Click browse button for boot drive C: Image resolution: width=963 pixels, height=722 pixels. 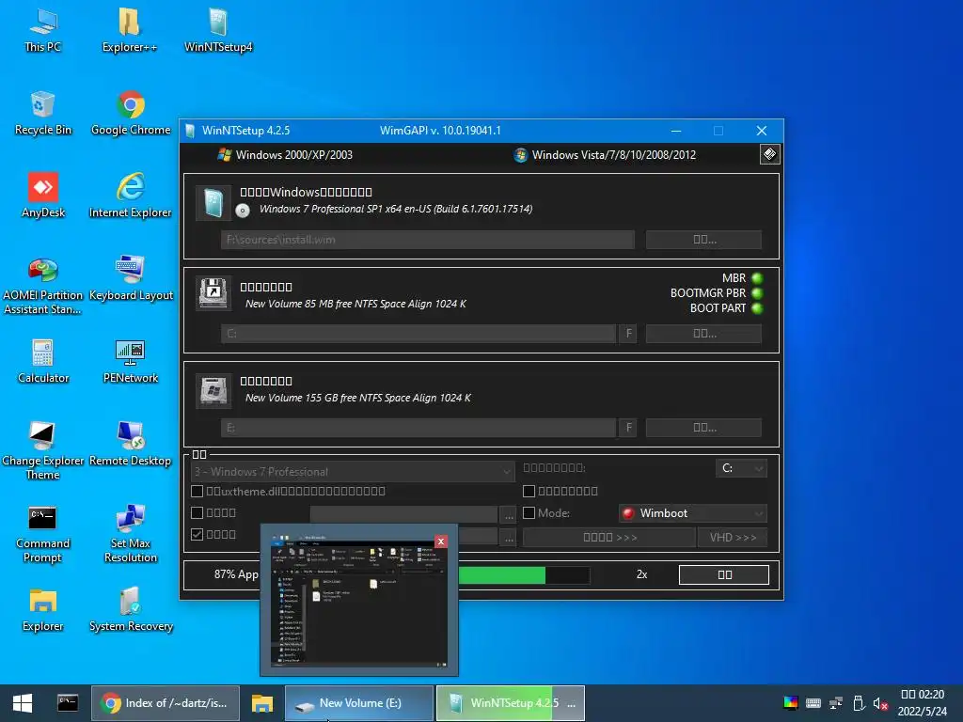click(x=703, y=334)
